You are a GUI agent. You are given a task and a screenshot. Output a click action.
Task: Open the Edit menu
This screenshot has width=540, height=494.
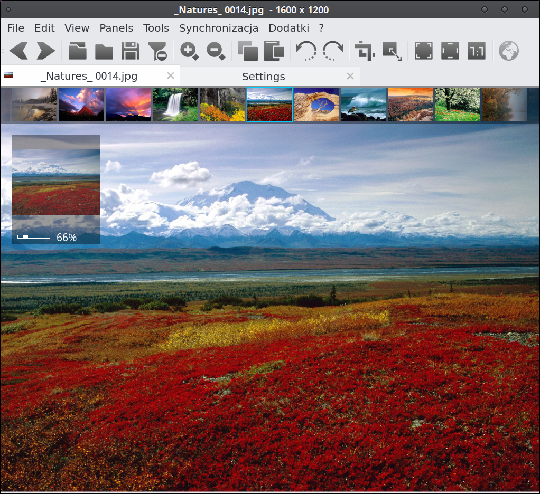(44, 28)
